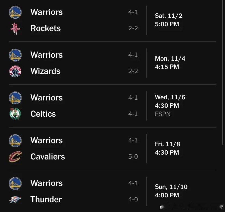Click Warriors logo in Cavaliers matchup
225x212 pixels.
coord(15,141)
